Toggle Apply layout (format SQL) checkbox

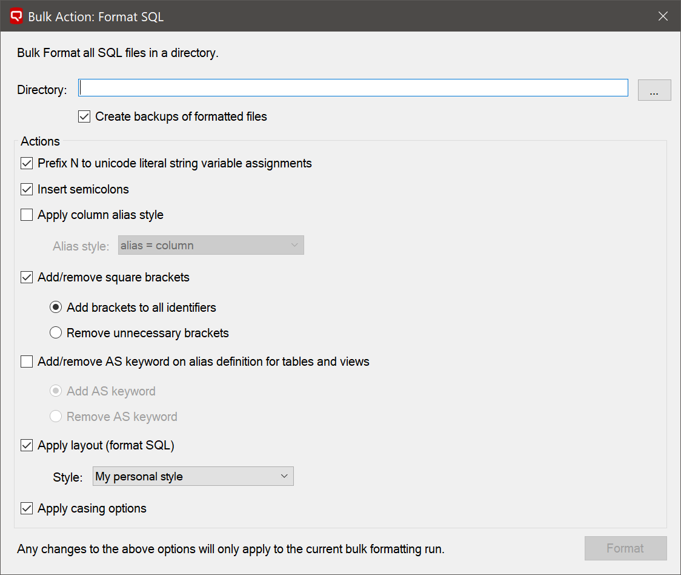point(27,445)
